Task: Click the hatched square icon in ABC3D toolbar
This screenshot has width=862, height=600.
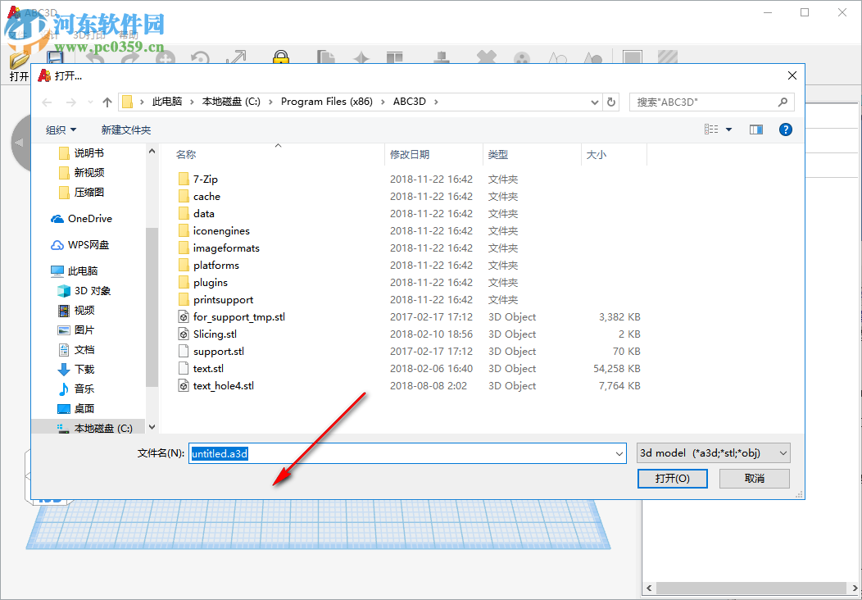Action: coord(667,57)
